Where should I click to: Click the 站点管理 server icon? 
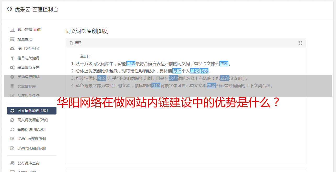tap(12, 39)
